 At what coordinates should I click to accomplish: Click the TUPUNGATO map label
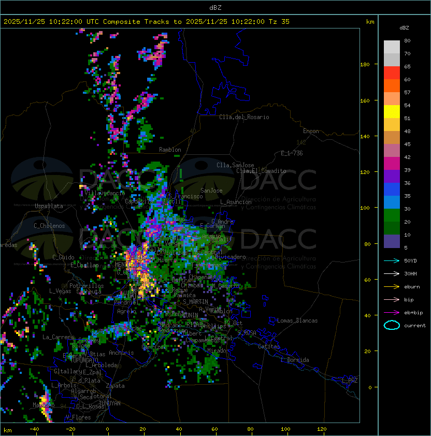[x=84, y=360]
